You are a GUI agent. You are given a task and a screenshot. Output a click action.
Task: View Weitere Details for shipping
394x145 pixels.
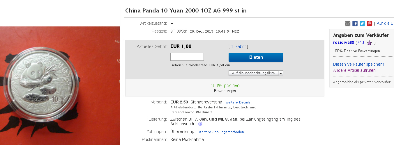(x=238, y=102)
